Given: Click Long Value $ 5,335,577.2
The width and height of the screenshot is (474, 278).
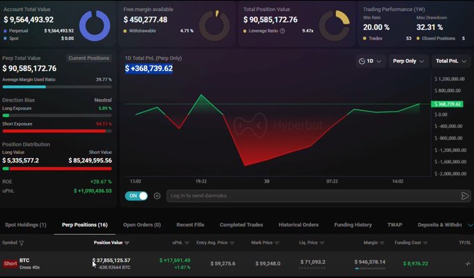Looking at the screenshot, I should 20,160.
